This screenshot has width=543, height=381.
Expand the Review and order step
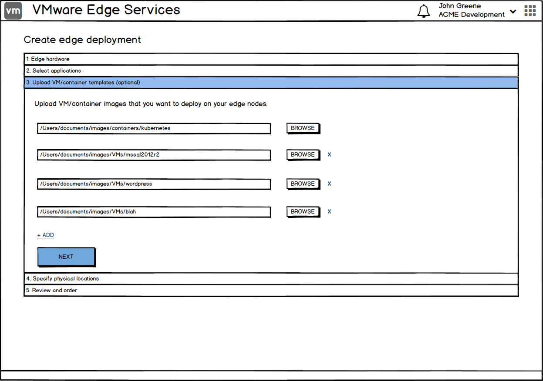pyautogui.click(x=271, y=291)
